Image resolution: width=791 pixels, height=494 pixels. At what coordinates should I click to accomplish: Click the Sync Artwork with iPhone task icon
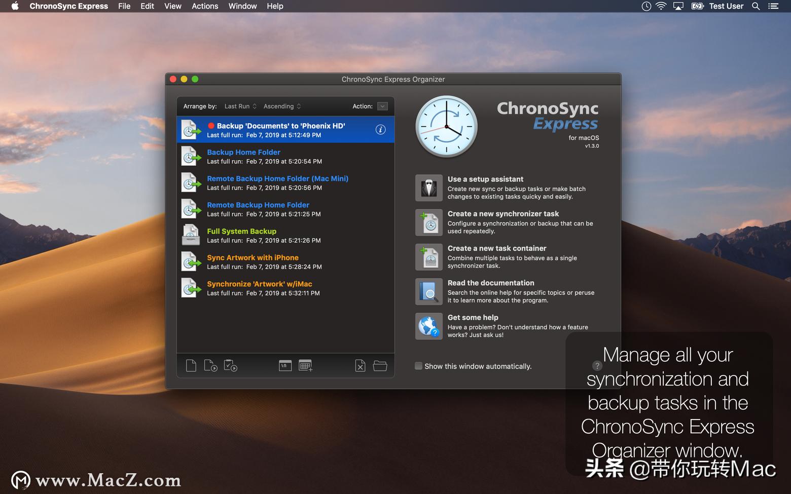point(191,261)
